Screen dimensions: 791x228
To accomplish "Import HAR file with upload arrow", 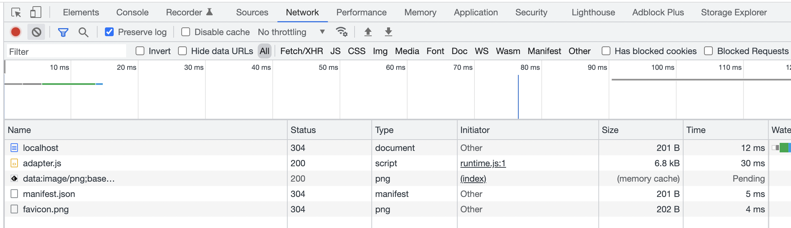I will pyautogui.click(x=368, y=32).
